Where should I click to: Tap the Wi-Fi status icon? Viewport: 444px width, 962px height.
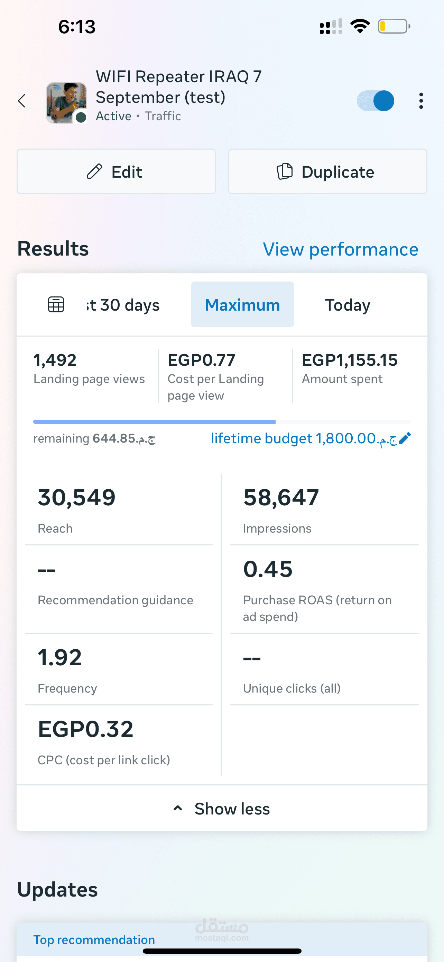coord(360,27)
